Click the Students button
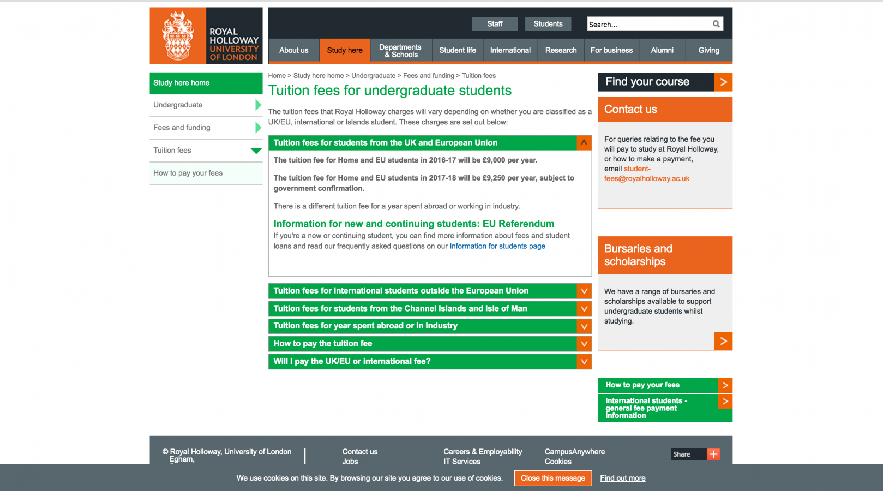The height and width of the screenshot is (491, 883). pos(548,24)
